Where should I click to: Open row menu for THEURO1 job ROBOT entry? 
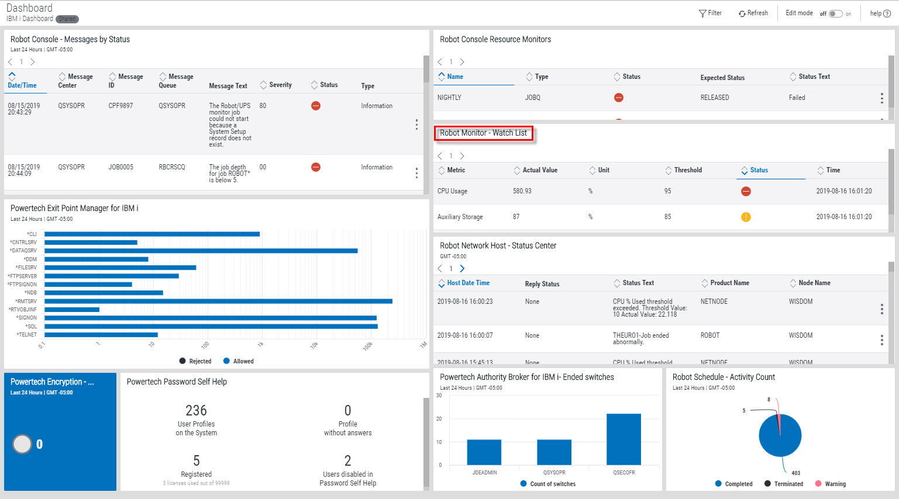[882, 339]
